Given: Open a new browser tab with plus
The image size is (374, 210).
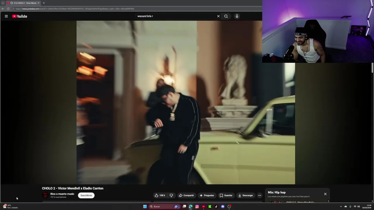Looking at the screenshot, I should (x=44, y=3).
